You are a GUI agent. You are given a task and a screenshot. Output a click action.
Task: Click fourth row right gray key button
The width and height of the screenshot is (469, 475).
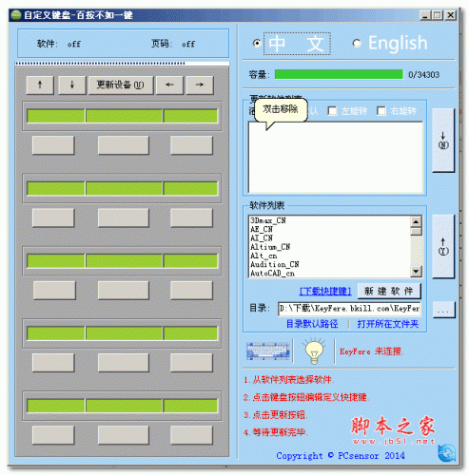tap(191, 363)
